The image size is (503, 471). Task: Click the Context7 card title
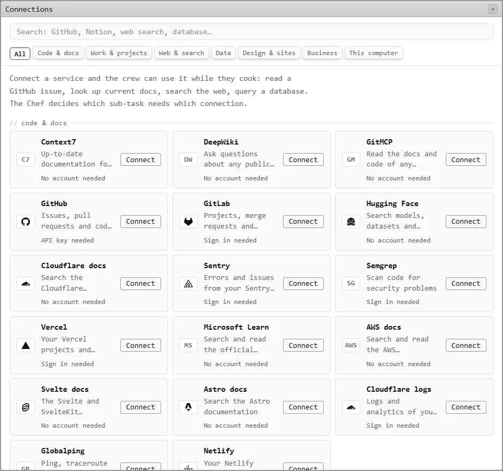tap(58, 142)
